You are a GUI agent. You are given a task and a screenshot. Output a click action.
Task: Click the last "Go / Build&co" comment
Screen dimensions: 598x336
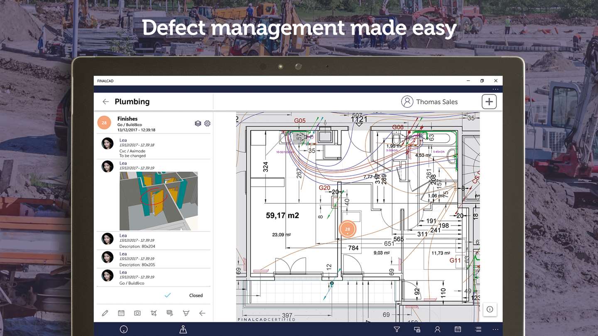point(132,283)
